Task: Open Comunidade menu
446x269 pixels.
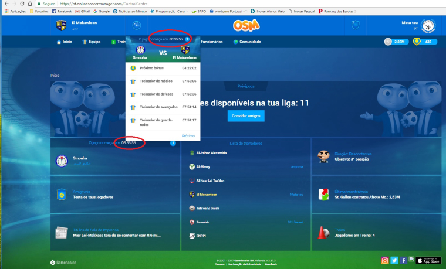Action: tap(247, 42)
